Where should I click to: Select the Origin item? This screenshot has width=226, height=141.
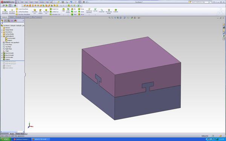[x=6, y=51]
